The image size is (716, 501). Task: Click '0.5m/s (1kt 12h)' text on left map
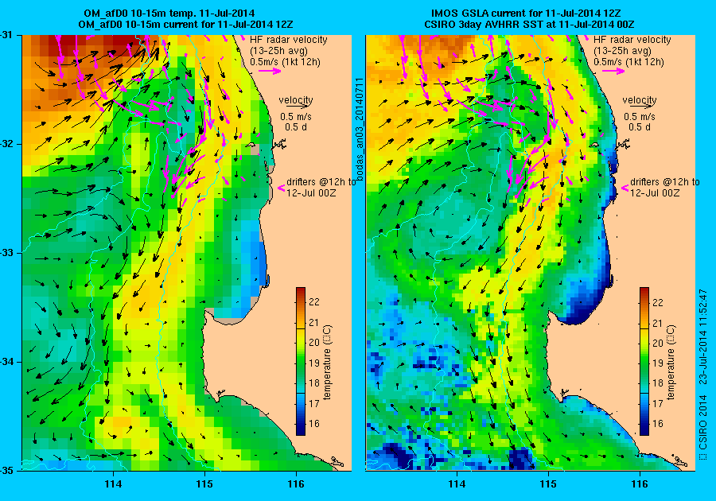[x=285, y=61]
